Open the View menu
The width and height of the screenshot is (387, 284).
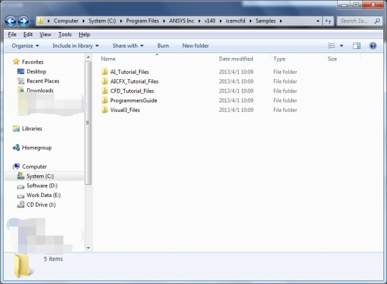coord(45,34)
